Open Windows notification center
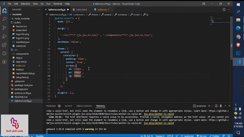Image resolution: width=244 pixels, height=137 pixels. coord(238,133)
